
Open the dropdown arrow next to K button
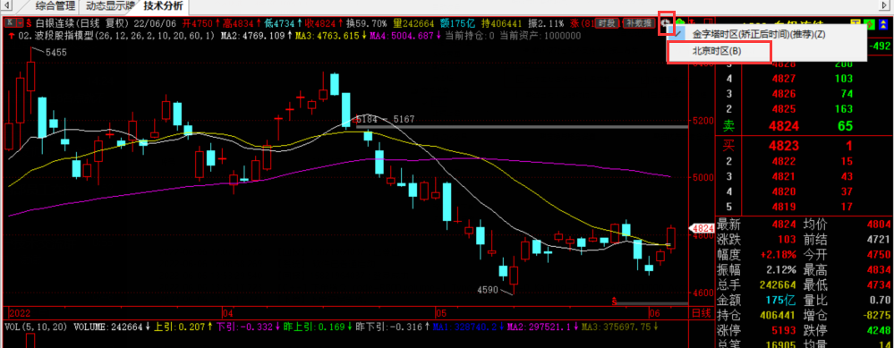(20, 23)
